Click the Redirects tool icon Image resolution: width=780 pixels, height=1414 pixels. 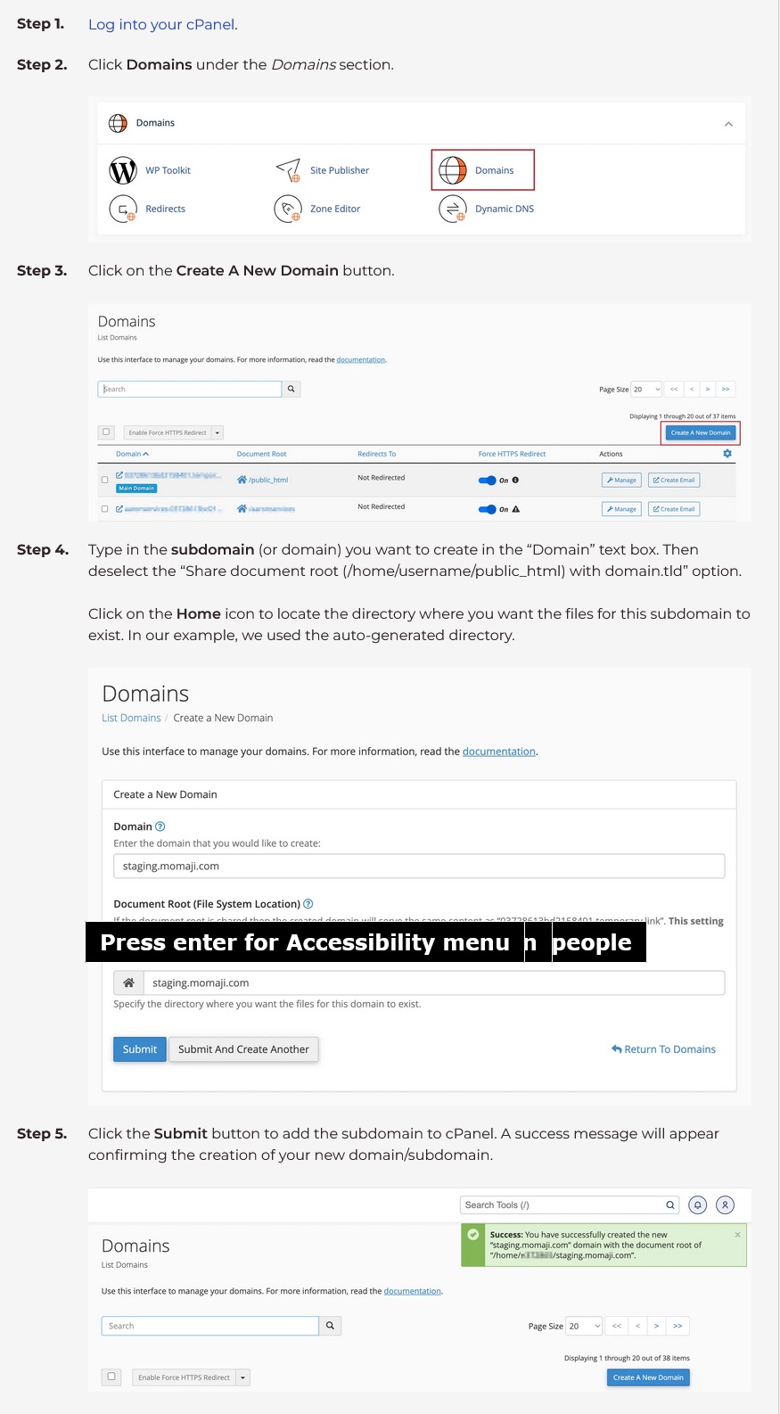coord(122,209)
